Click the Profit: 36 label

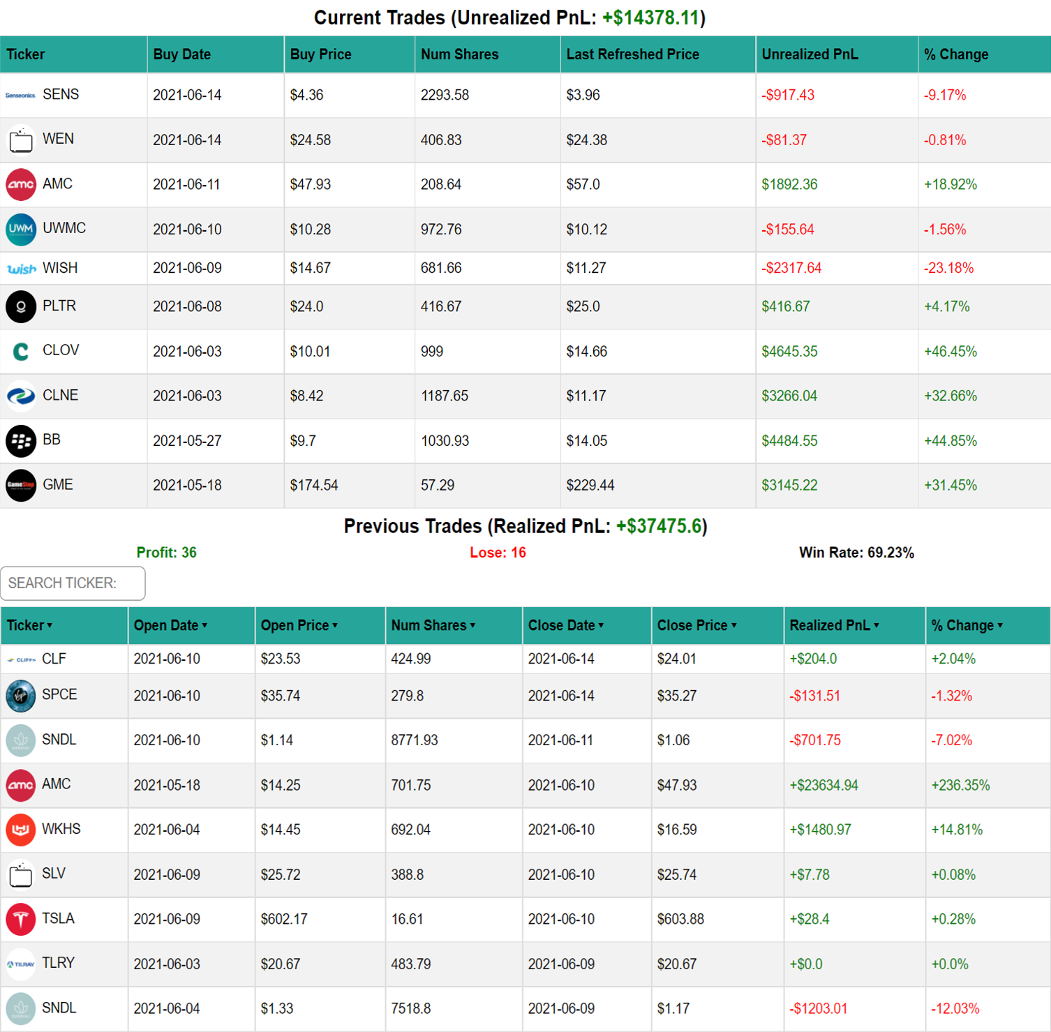coord(167,553)
